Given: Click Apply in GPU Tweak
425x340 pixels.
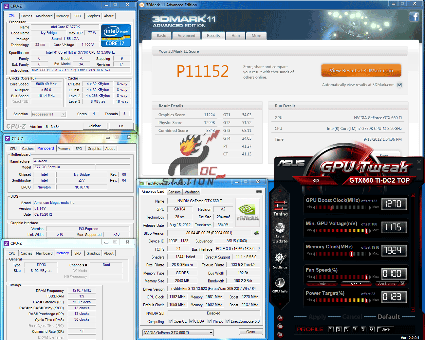Looking at the screenshot, I should click(x=318, y=317).
